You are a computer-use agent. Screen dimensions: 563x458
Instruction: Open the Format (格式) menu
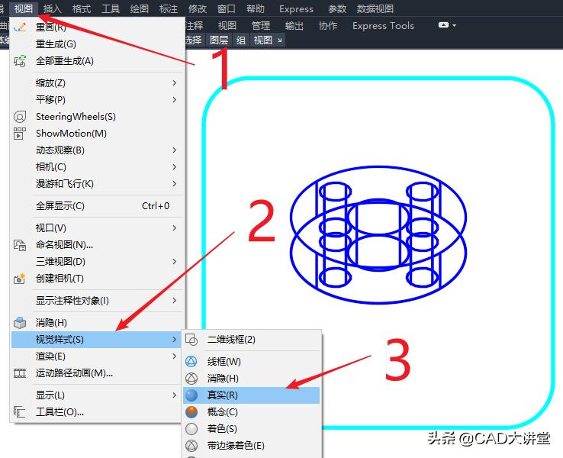coord(82,8)
